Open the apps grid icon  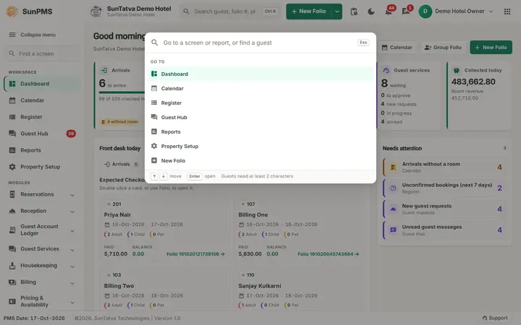507,12
